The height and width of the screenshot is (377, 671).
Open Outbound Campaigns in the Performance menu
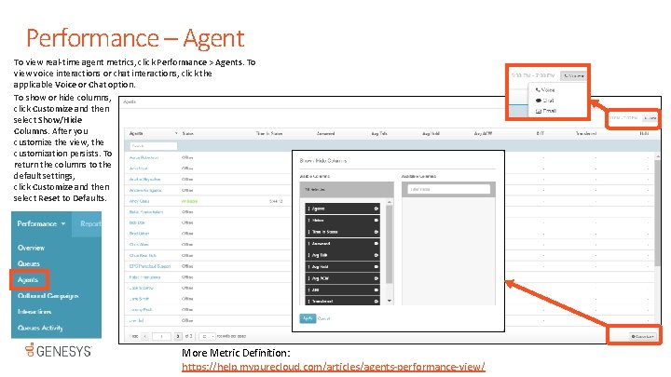tap(48, 295)
